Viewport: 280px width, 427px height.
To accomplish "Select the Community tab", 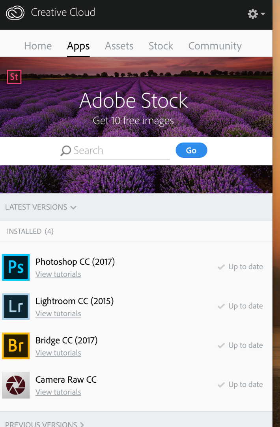I will 215,46.
